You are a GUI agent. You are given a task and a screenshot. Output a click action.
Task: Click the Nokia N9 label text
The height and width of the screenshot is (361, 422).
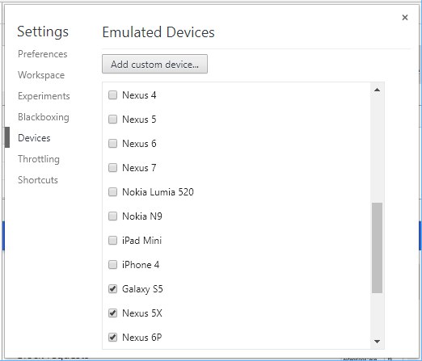(x=142, y=216)
